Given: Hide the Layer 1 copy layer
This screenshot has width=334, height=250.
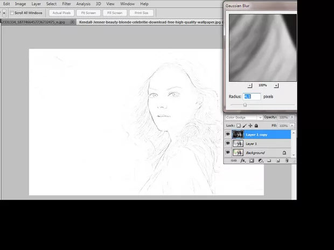Looking at the screenshot, I should tap(228, 134).
